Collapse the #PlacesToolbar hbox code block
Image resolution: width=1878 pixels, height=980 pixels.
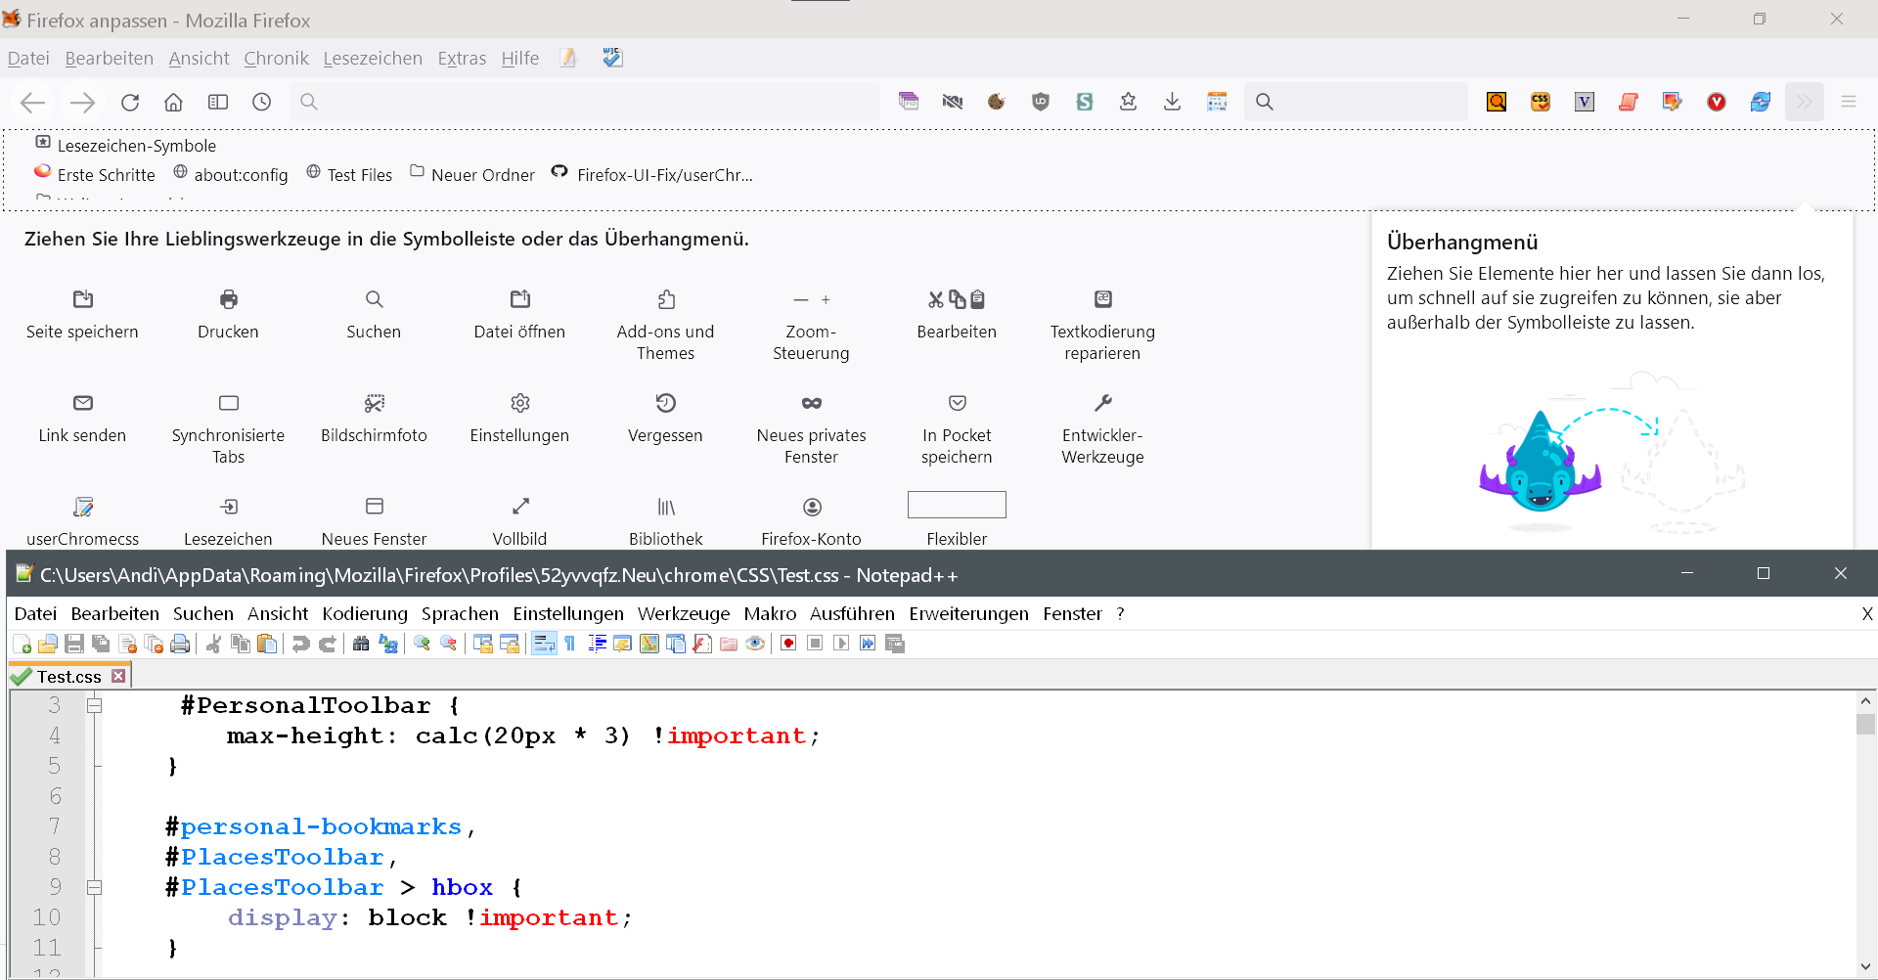coord(95,887)
